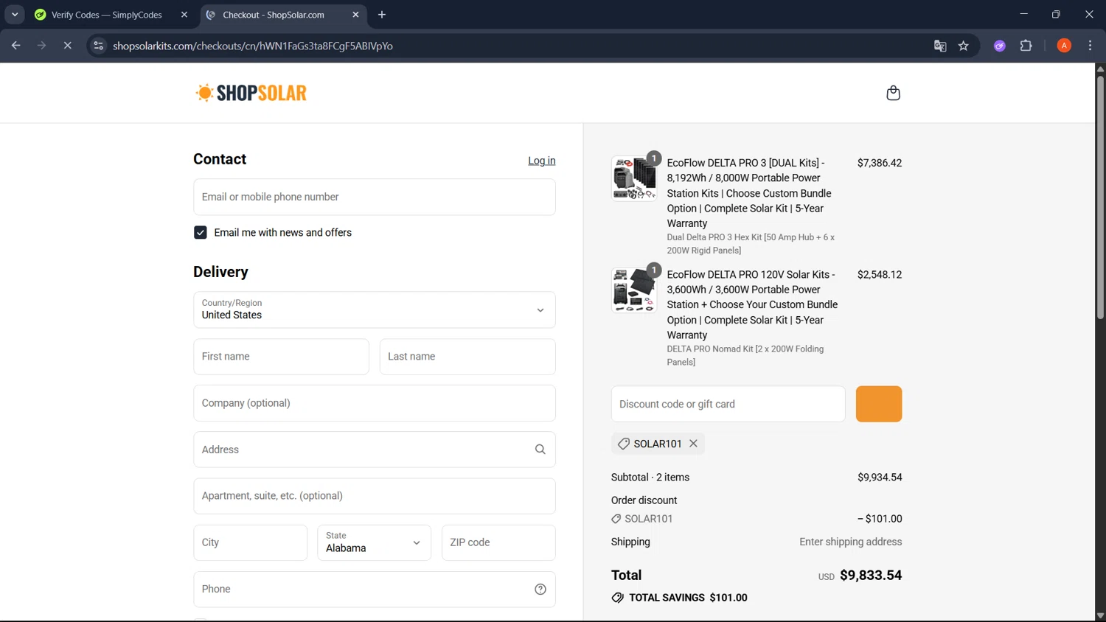
Task: Click the DELTA PRO Nomad Kit description
Action: tap(745, 355)
